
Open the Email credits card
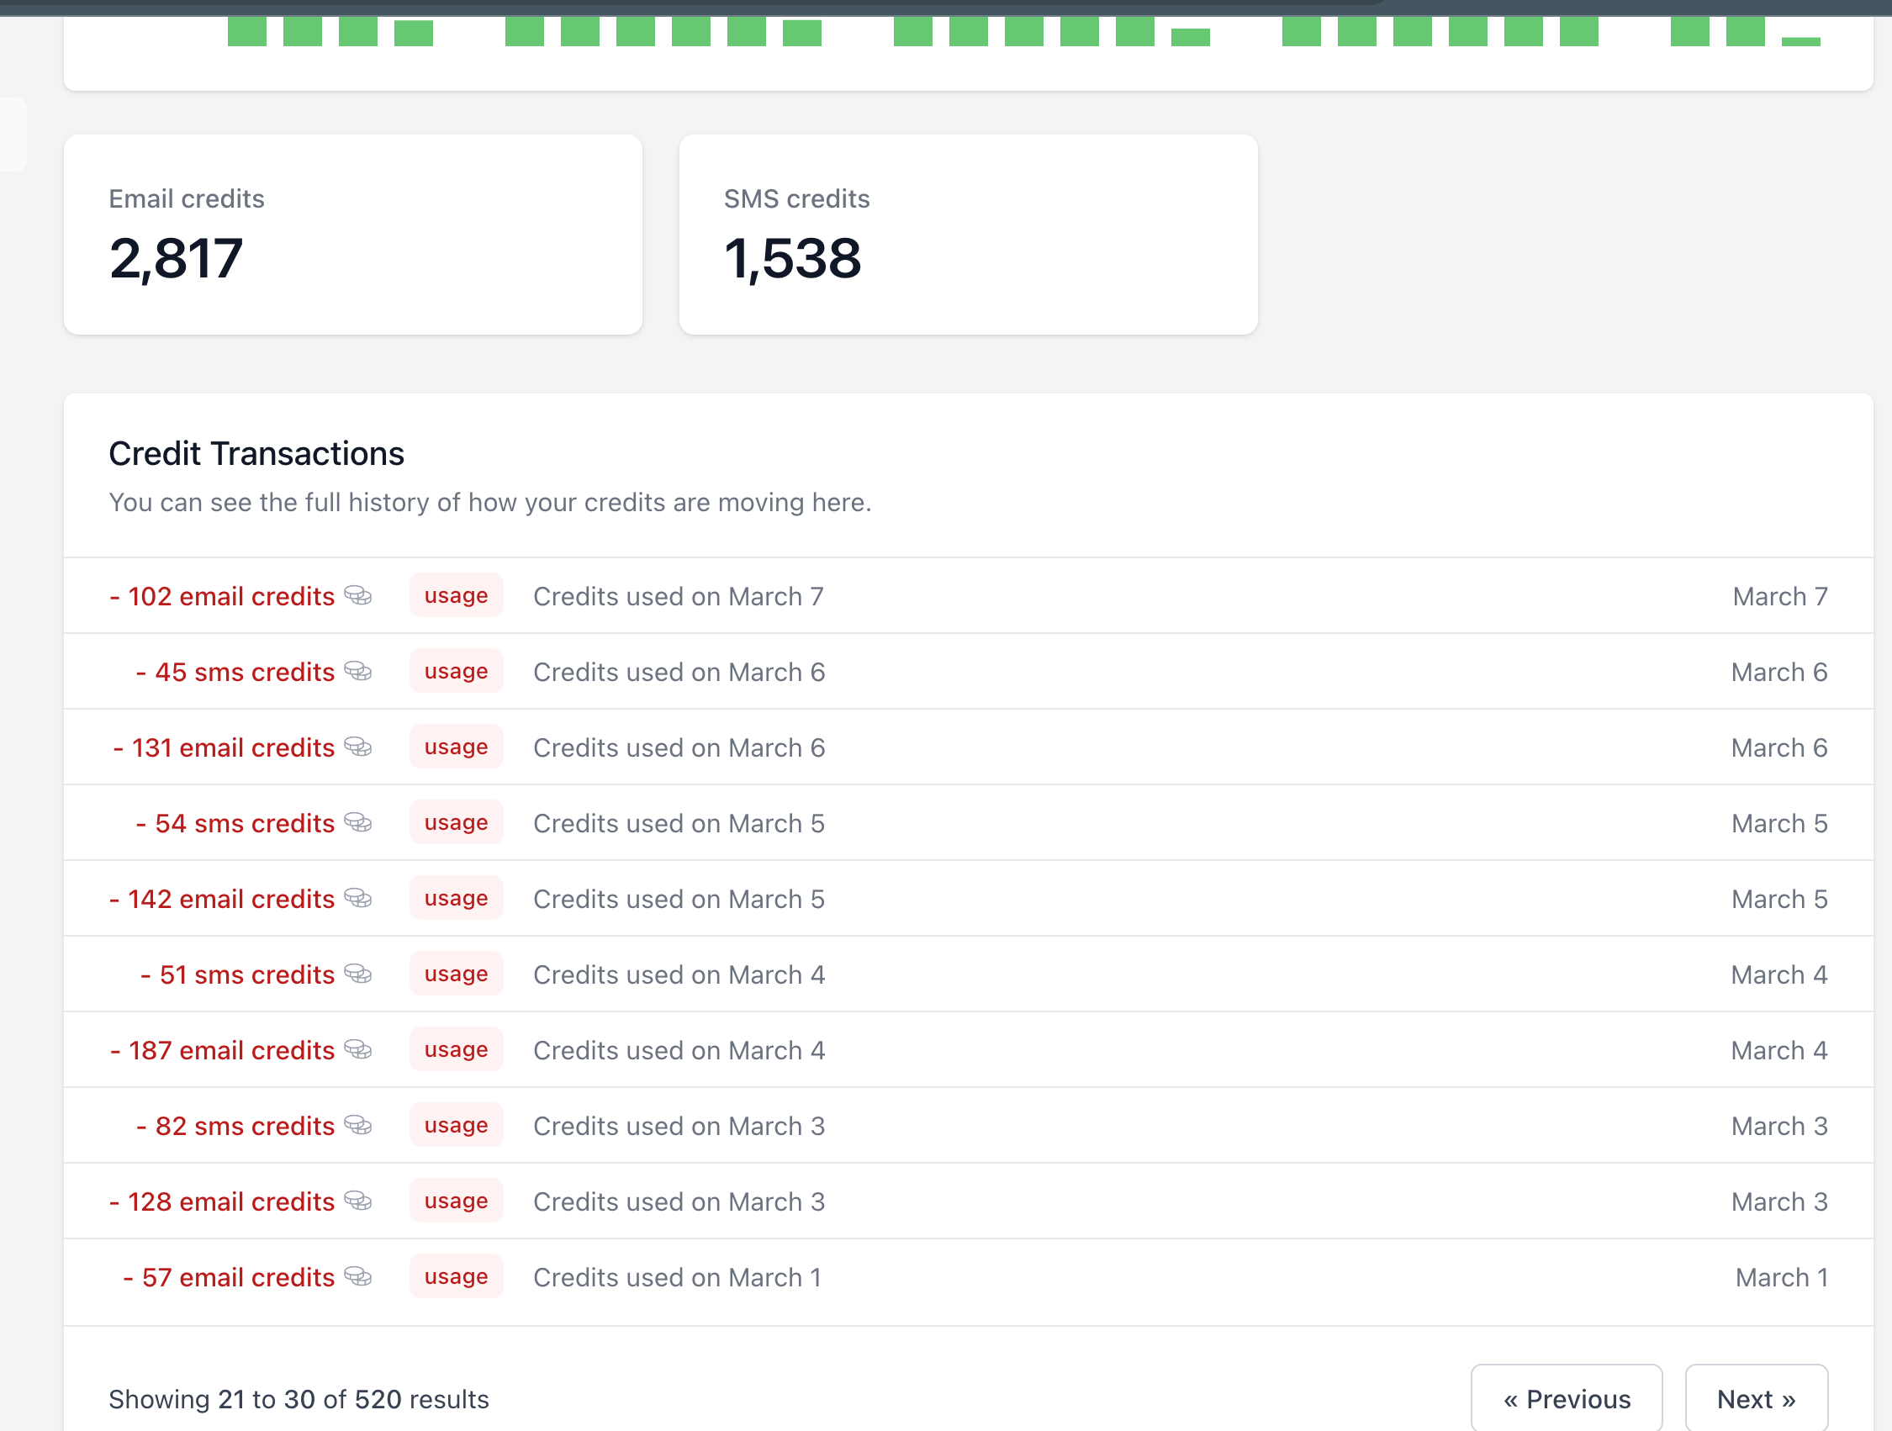[x=352, y=235]
